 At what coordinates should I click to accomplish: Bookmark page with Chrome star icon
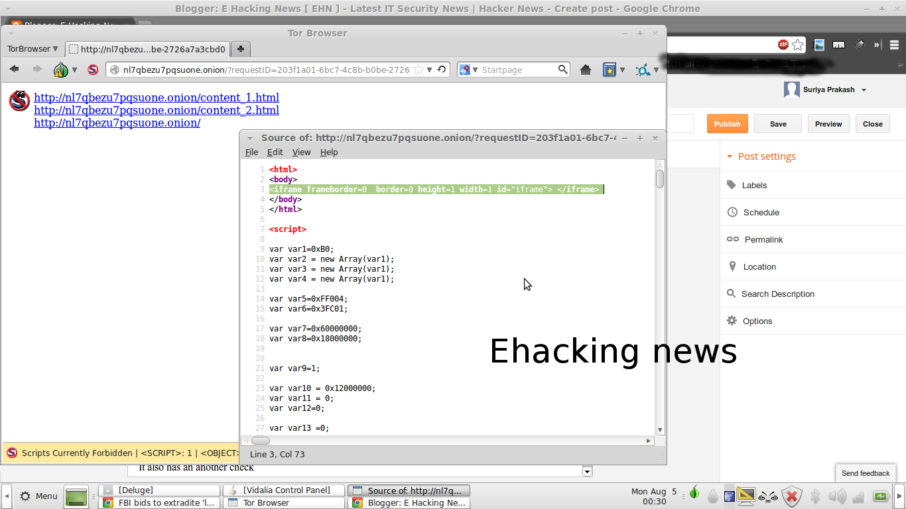click(x=798, y=45)
